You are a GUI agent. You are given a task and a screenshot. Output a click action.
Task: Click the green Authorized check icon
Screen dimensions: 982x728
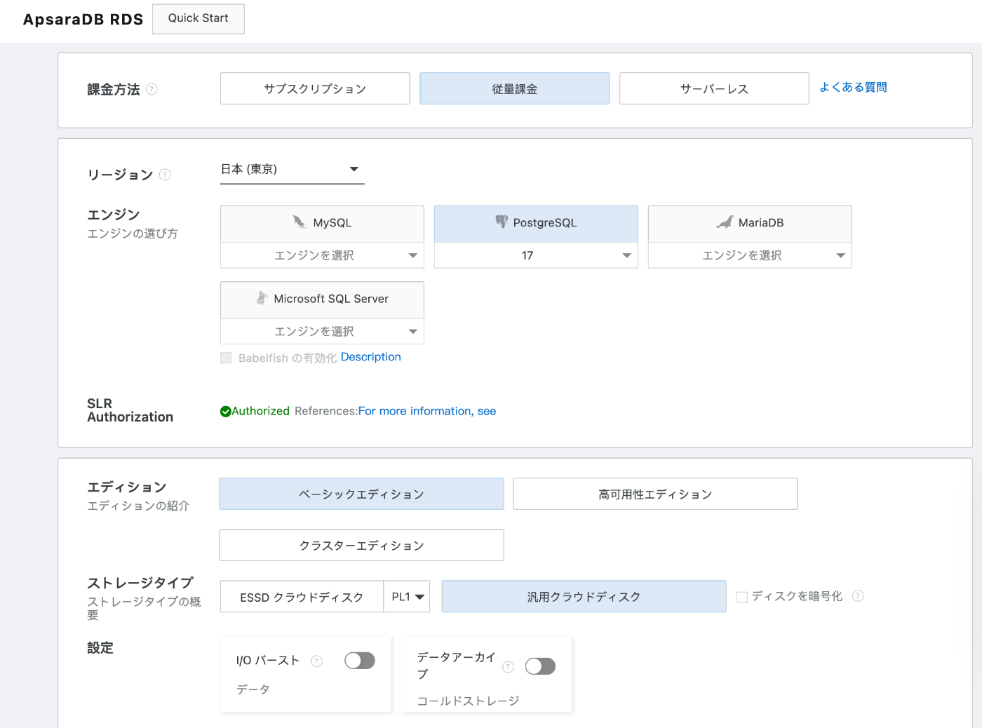[226, 412]
